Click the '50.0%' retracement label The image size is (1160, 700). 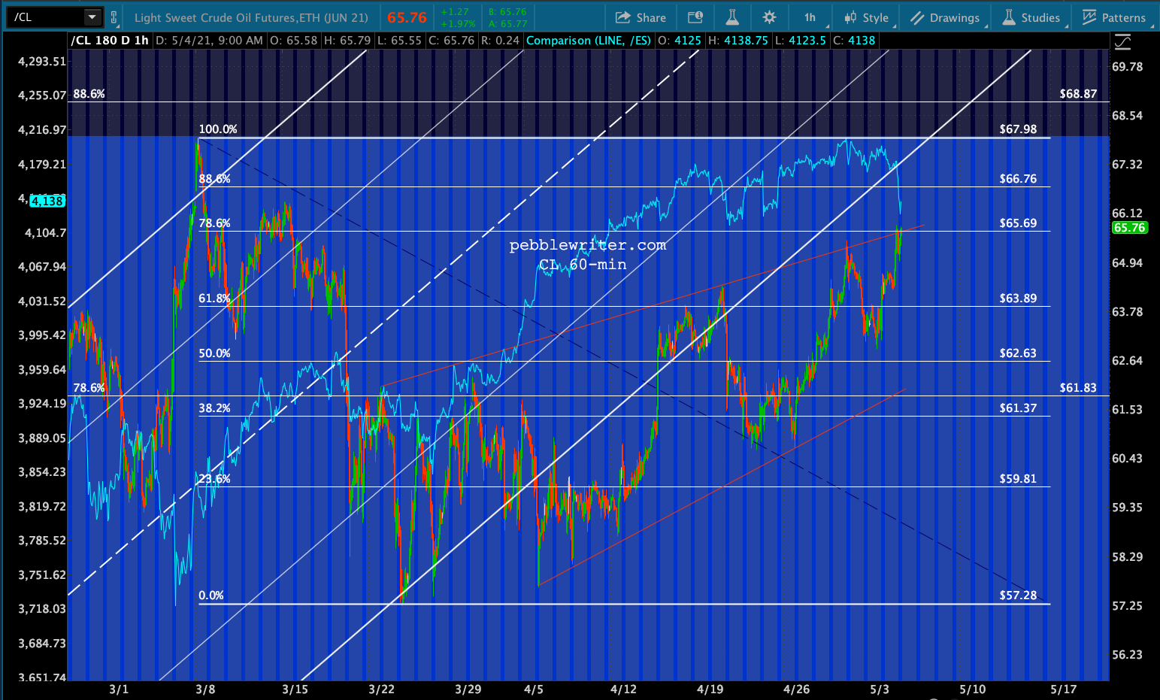click(214, 353)
